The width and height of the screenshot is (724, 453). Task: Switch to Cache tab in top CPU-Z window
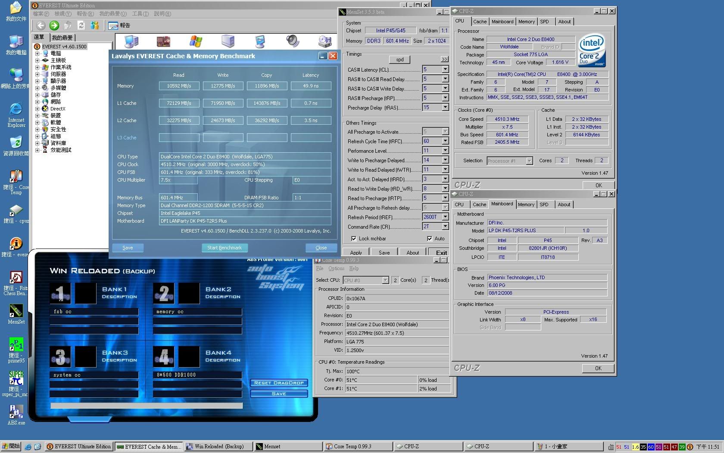click(480, 22)
